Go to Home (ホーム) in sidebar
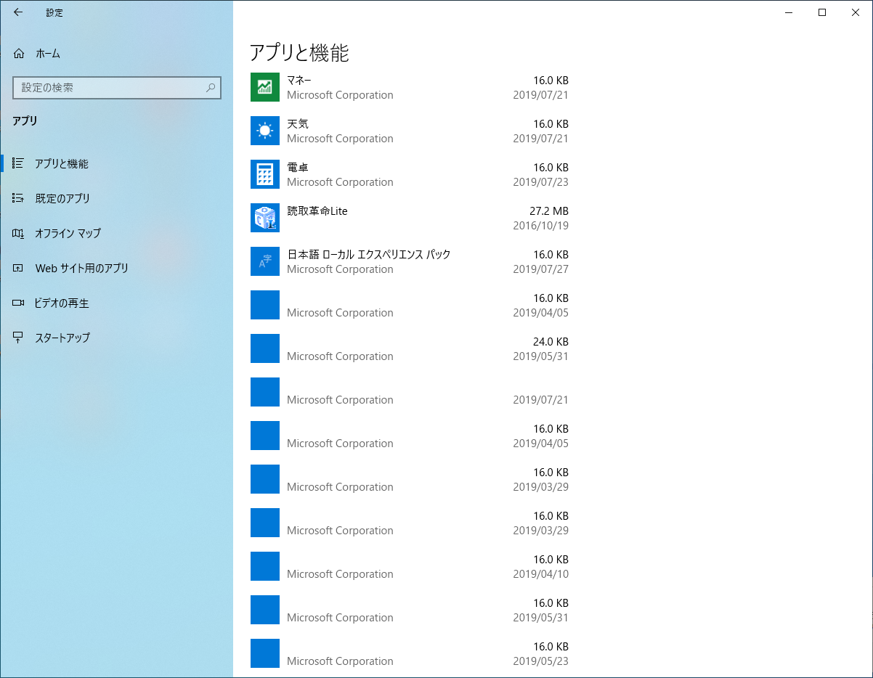Screen dimensions: 873x678 click(x=48, y=54)
